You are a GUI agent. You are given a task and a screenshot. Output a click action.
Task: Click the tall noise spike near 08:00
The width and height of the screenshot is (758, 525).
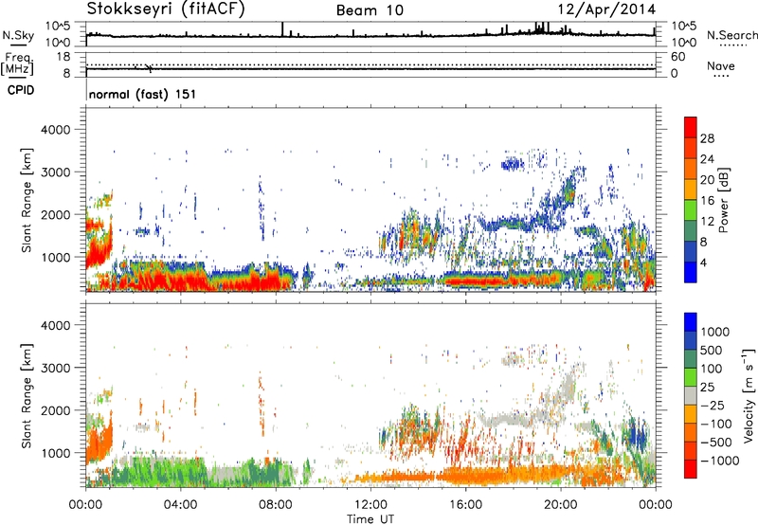tap(282, 29)
